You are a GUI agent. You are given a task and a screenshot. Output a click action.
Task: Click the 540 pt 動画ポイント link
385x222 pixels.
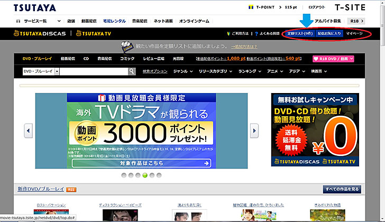(x=273, y=59)
